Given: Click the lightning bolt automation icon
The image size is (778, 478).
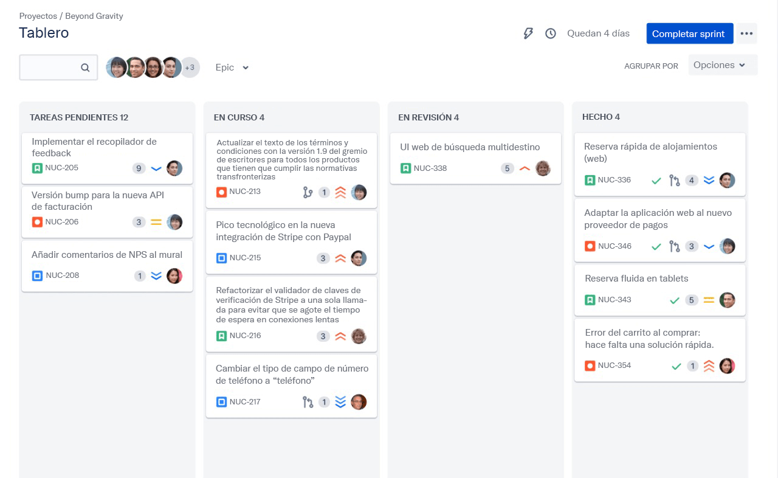Looking at the screenshot, I should (528, 33).
